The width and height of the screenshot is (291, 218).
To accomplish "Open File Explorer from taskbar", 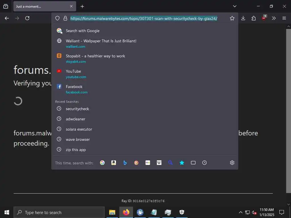I will (x=112, y=212).
